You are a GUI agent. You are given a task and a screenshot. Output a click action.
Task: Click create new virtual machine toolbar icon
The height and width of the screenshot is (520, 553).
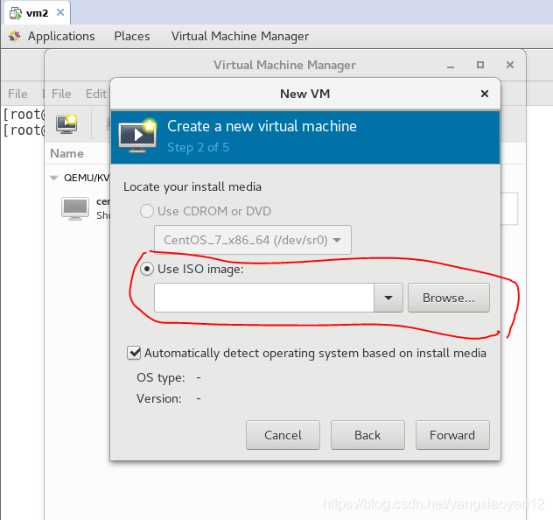pyautogui.click(x=66, y=124)
